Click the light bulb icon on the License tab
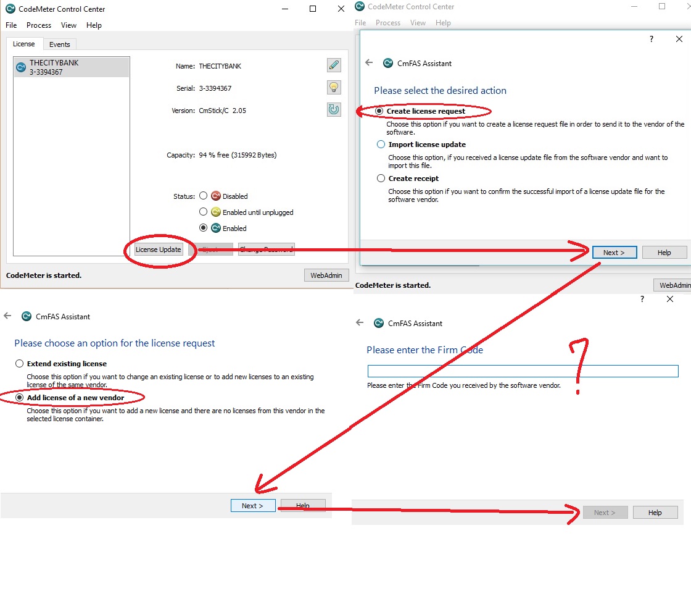 click(x=334, y=87)
